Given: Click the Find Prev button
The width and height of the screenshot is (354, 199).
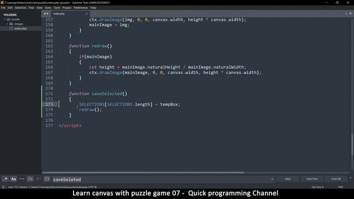Looking at the screenshot, I should (312, 179).
